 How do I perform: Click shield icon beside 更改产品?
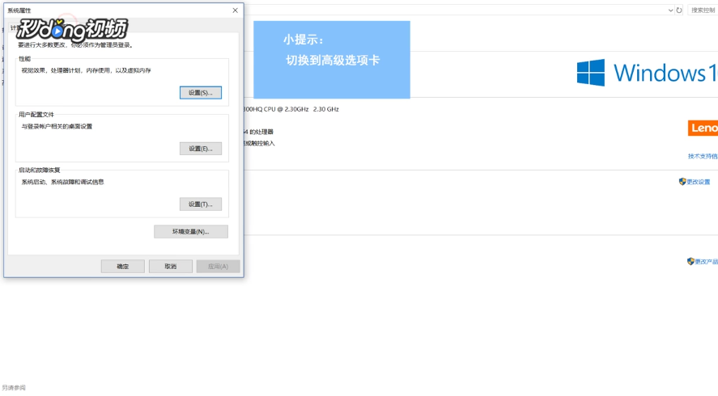coord(690,262)
